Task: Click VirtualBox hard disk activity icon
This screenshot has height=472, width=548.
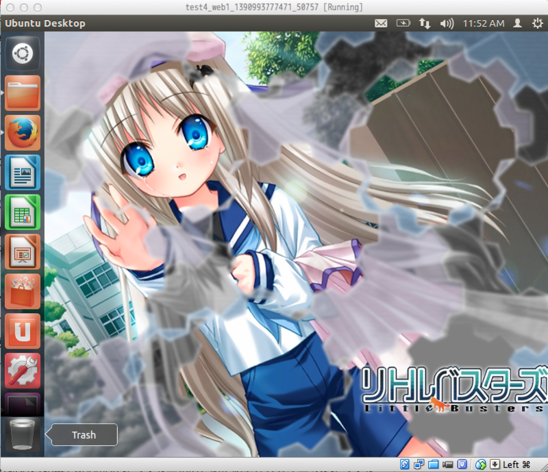Action: pos(404,464)
